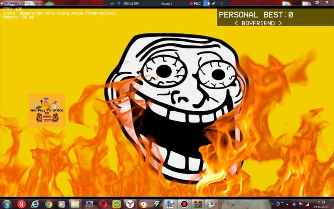Open the Windows Start menu orb
334x209 pixels.
[7, 204]
